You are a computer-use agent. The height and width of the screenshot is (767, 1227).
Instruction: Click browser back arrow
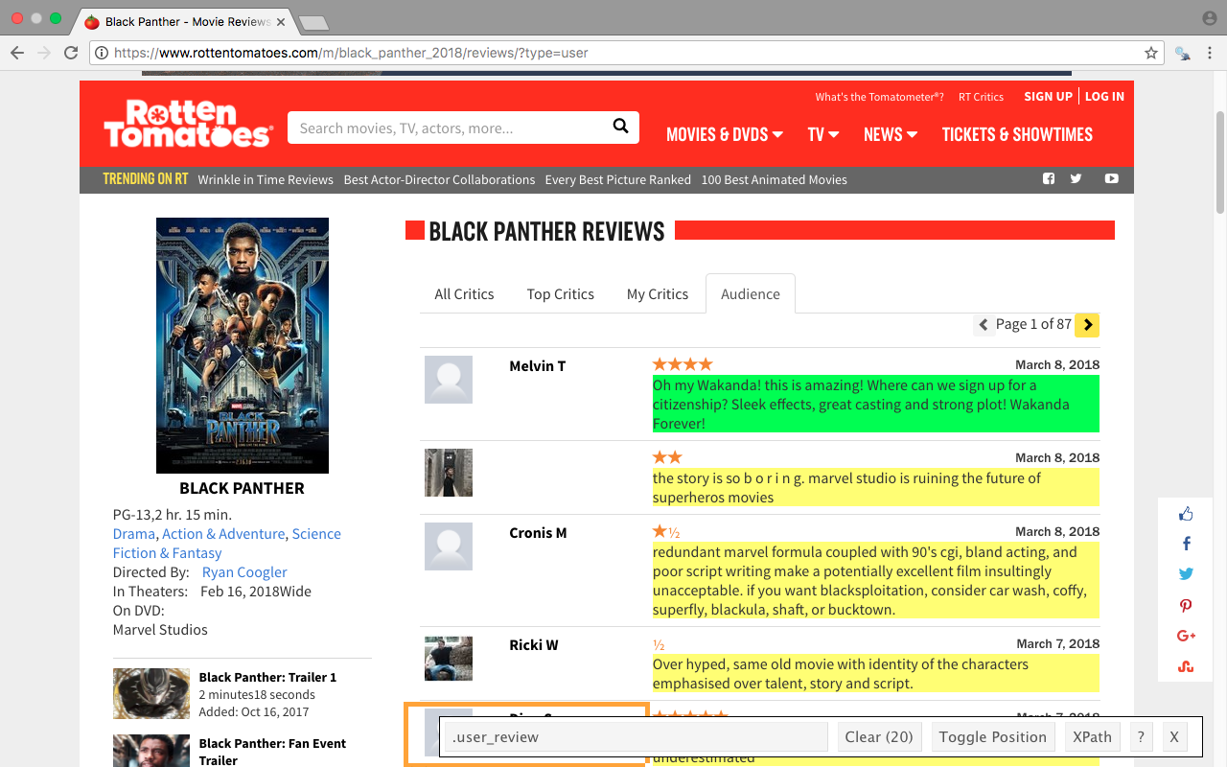(x=16, y=53)
